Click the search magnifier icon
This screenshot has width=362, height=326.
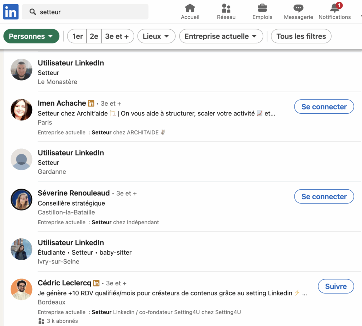tap(33, 12)
